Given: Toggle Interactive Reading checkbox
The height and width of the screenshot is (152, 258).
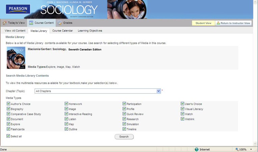Looking at the screenshot, I should 66,114.
